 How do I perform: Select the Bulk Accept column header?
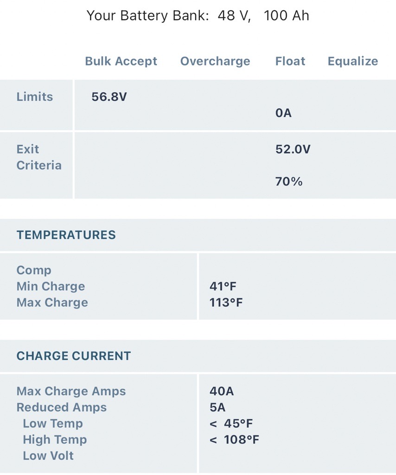coord(121,61)
